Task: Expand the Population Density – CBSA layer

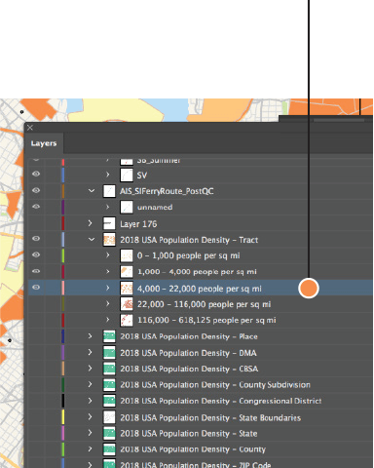Action: [x=91, y=369]
